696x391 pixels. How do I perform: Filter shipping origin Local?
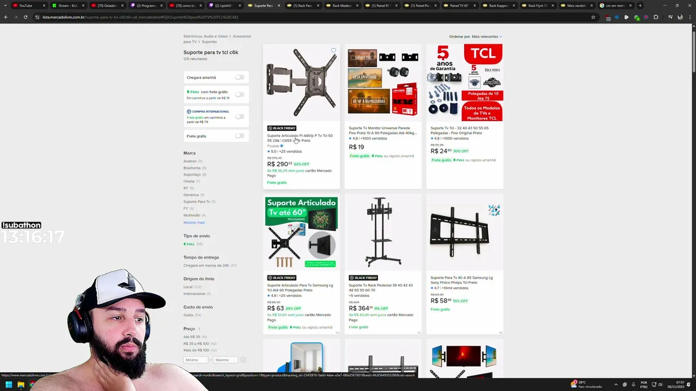(188, 287)
